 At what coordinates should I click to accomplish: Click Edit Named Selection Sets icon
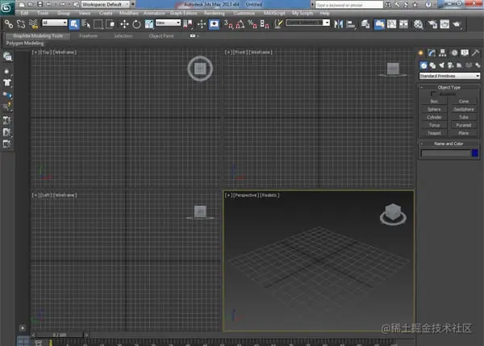click(278, 24)
